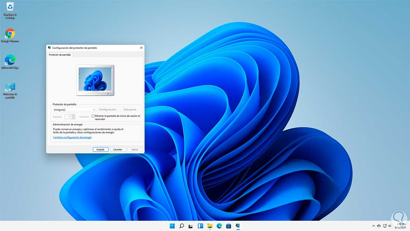Increase wait minutes with the up arrow

pos(73,116)
